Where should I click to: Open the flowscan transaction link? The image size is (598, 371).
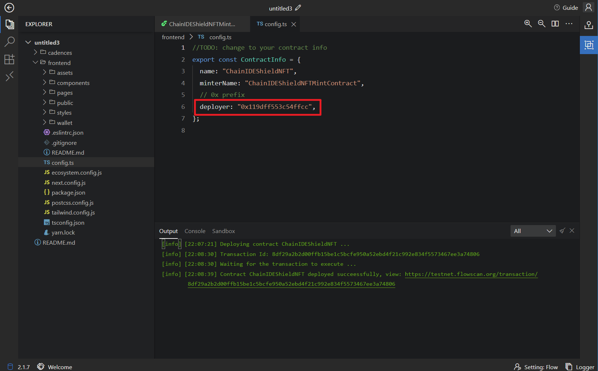pyautogui.click(x=471, y=274)
